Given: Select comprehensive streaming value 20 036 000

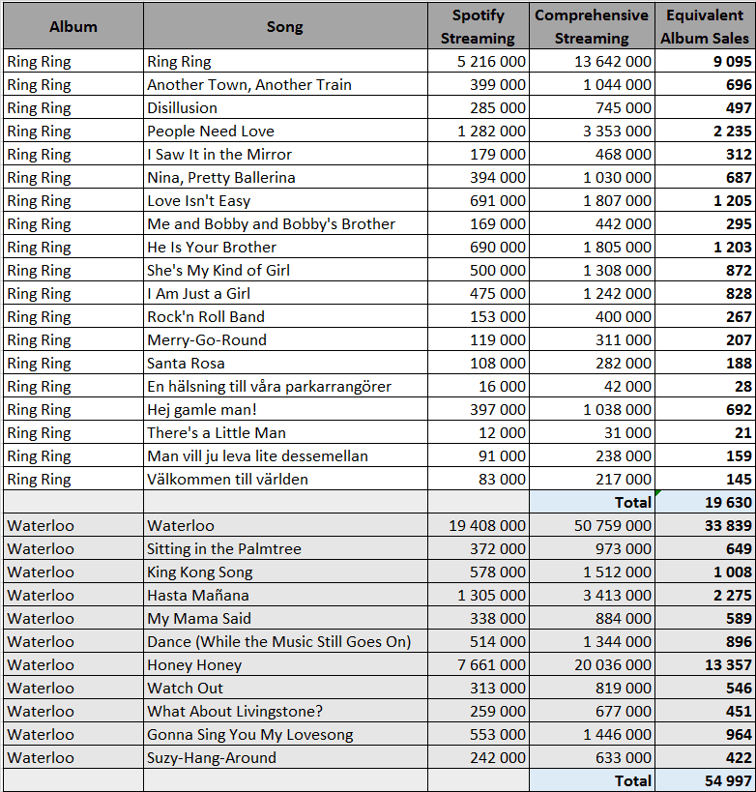Looking at the screenshot, I should [x=592, y=665].
